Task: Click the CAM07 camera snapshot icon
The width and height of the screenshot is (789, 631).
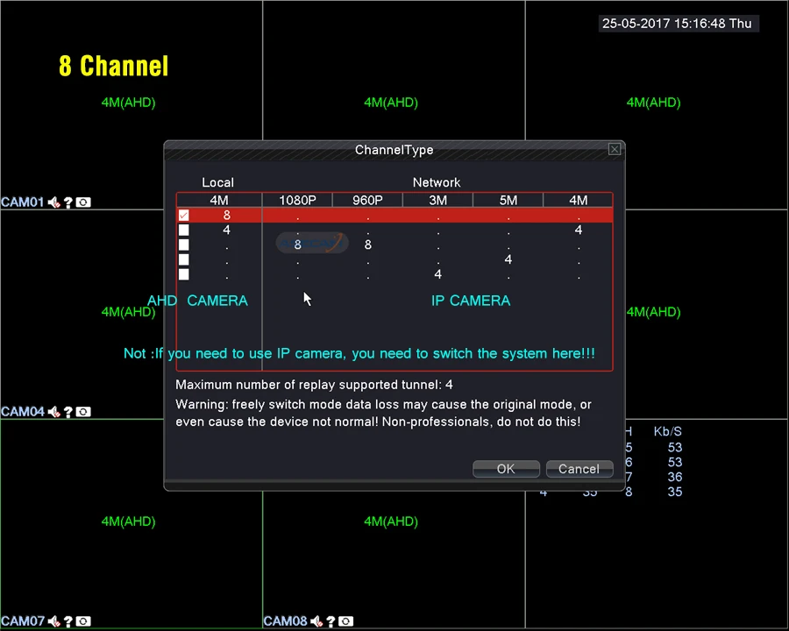Action: 83,621
